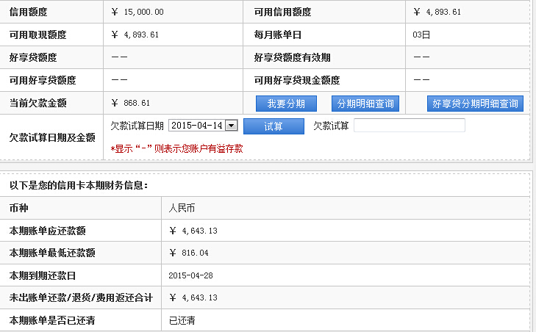Click the 欠款试算 result input field
The height and width of the screenshot is (332, 536).
[410, 126]
